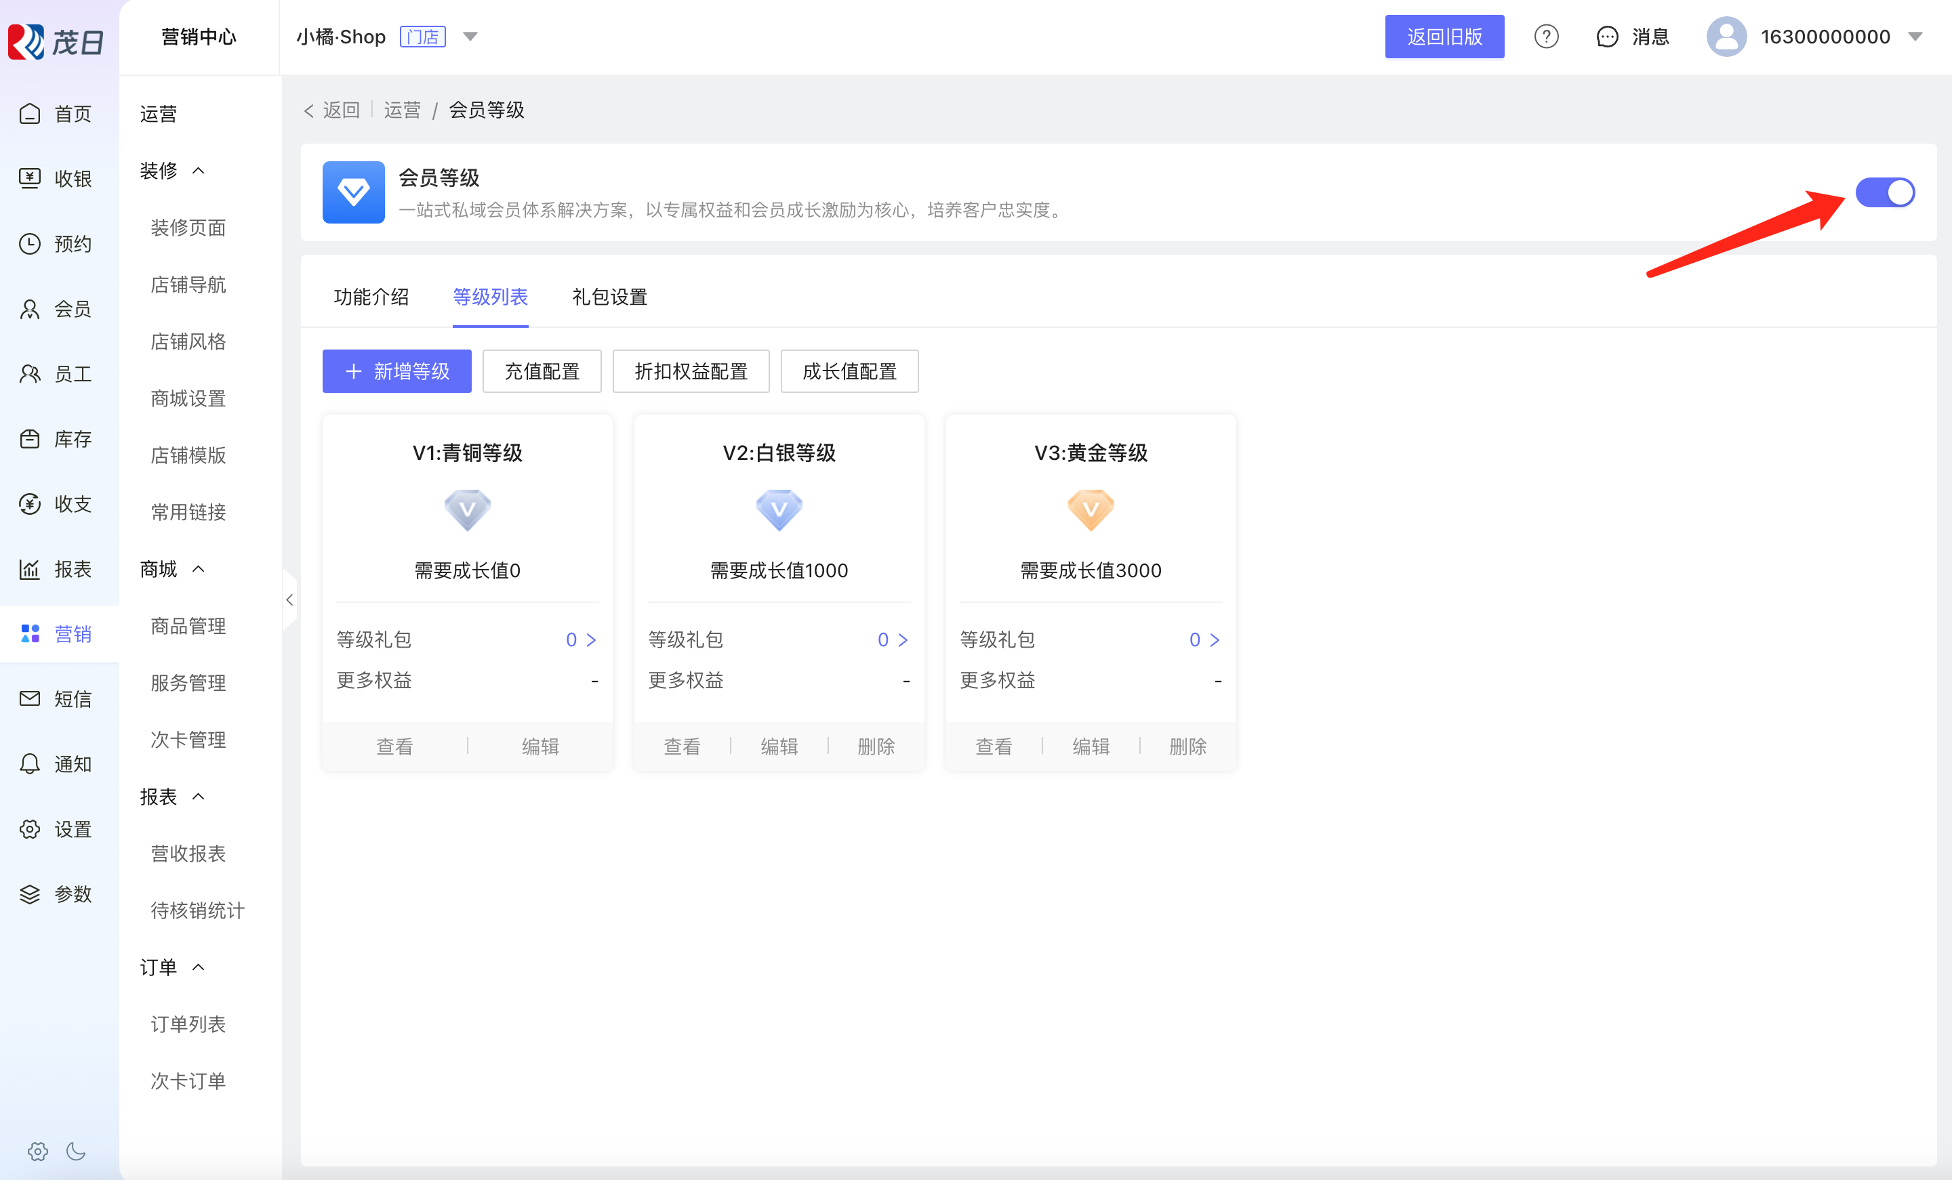
Task: Click the 返回旧版 button
Action: point(1444,37)
